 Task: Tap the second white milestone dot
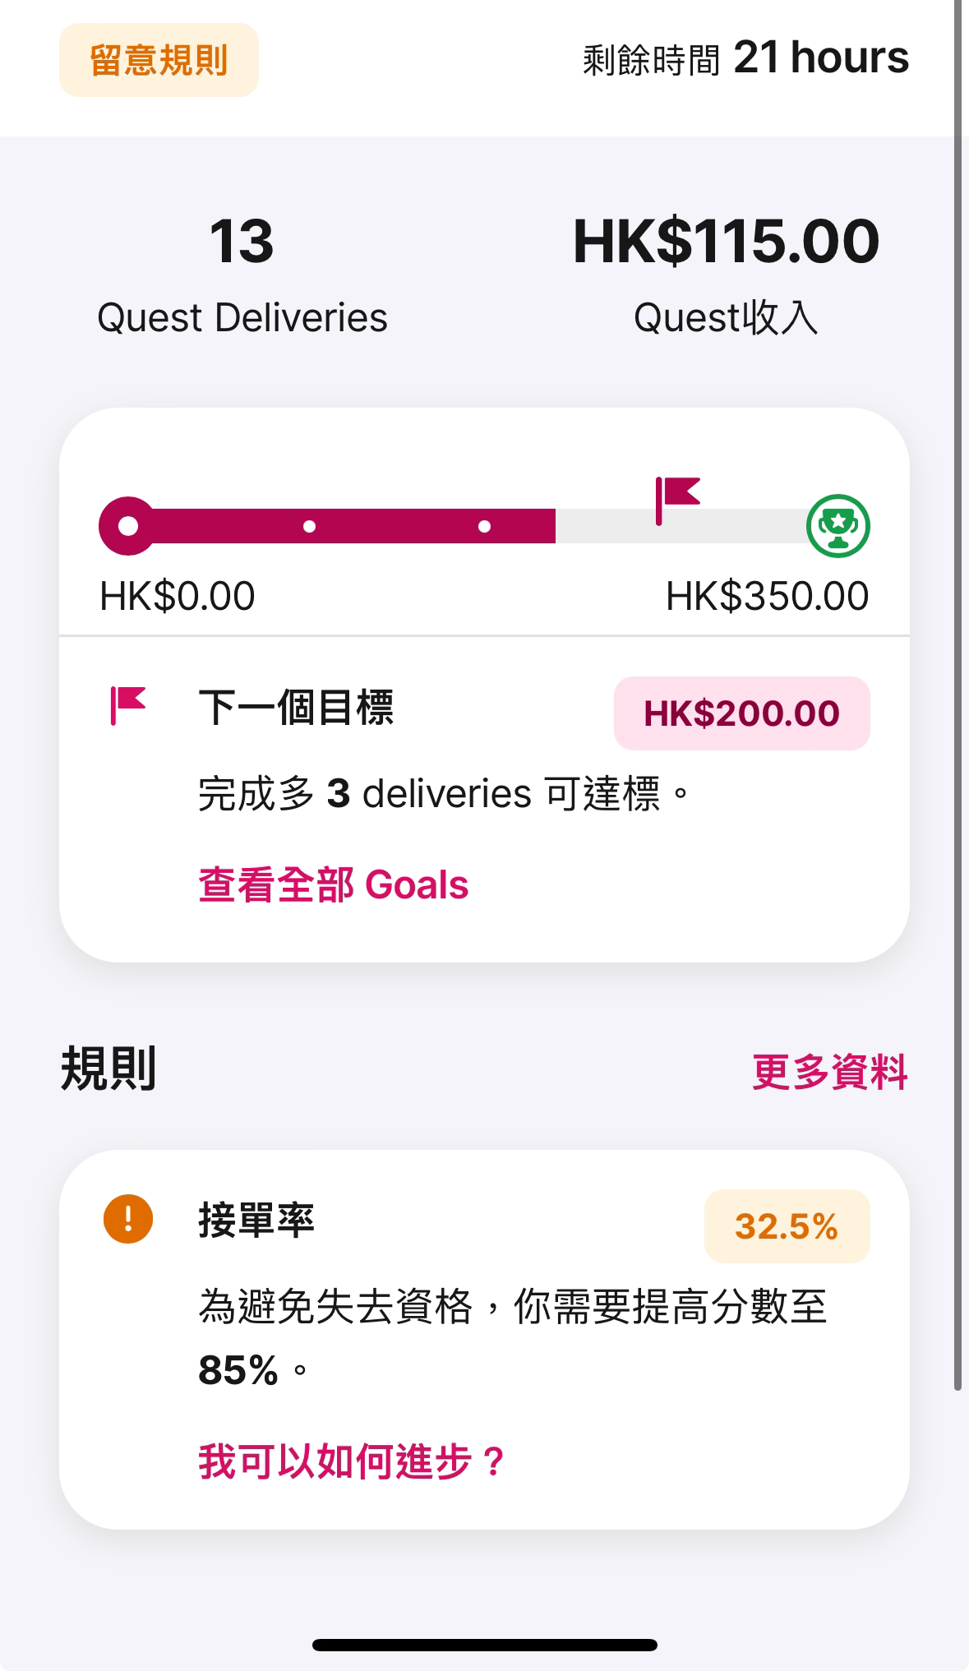[485, 526]
